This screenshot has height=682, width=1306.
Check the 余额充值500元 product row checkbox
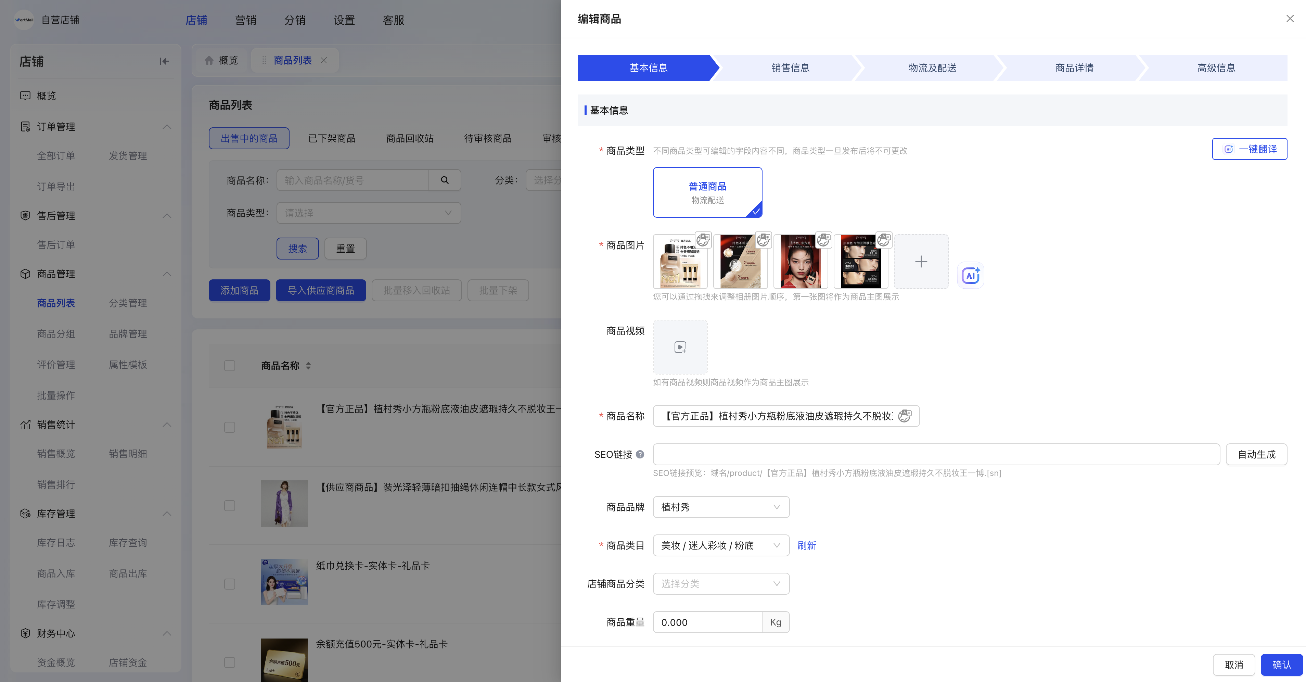[230, 662]
